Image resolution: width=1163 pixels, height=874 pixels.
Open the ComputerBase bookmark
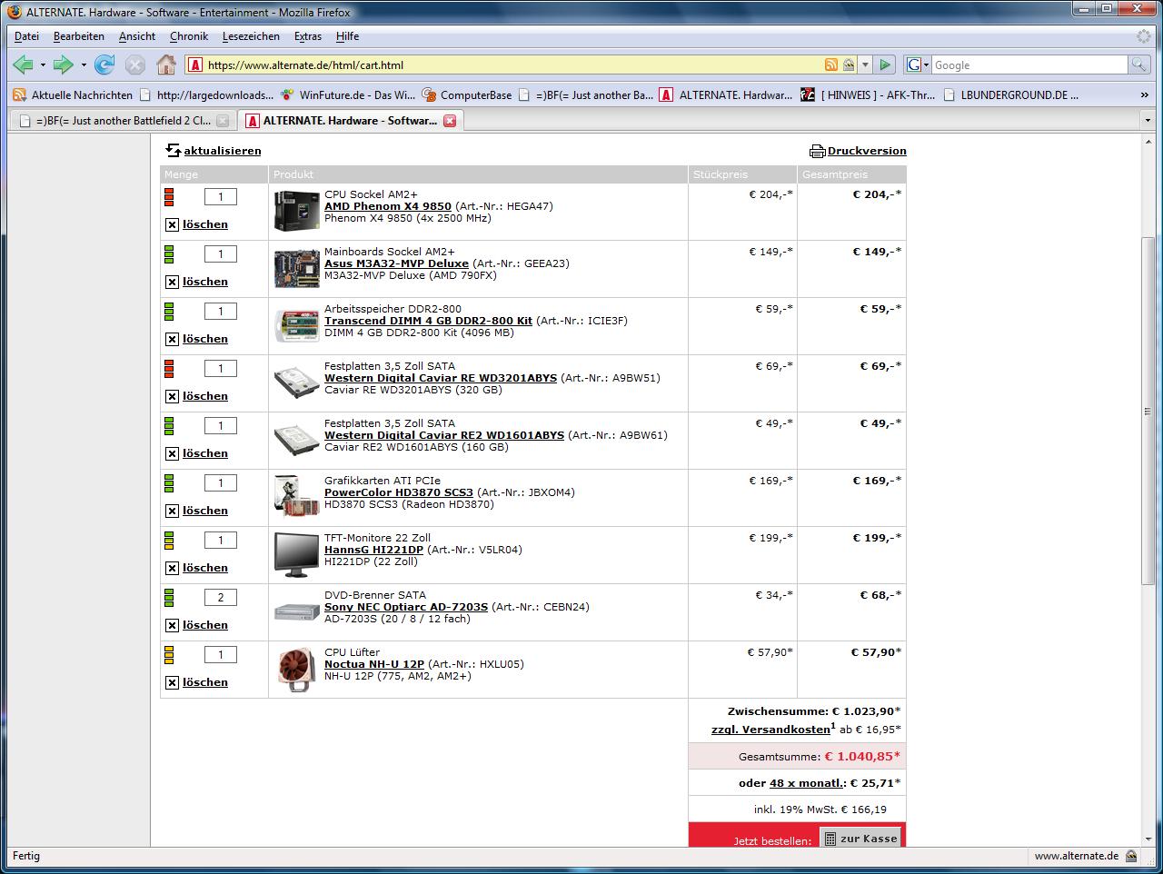click(x=467, y=94)
